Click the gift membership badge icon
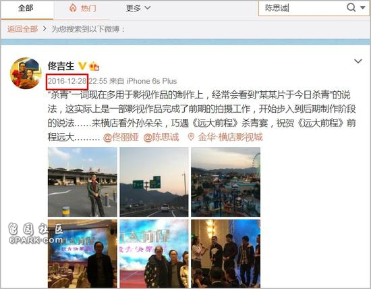Screen dimensions: 371x289 [94, 66]
